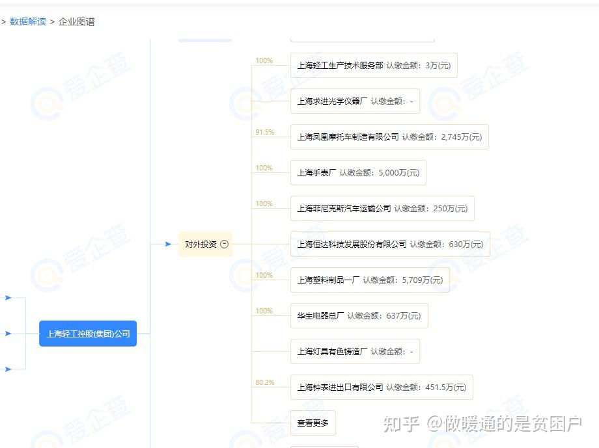Select the 对外投资 node label
The width and height of the screenshot is (599, 448).
201,244
